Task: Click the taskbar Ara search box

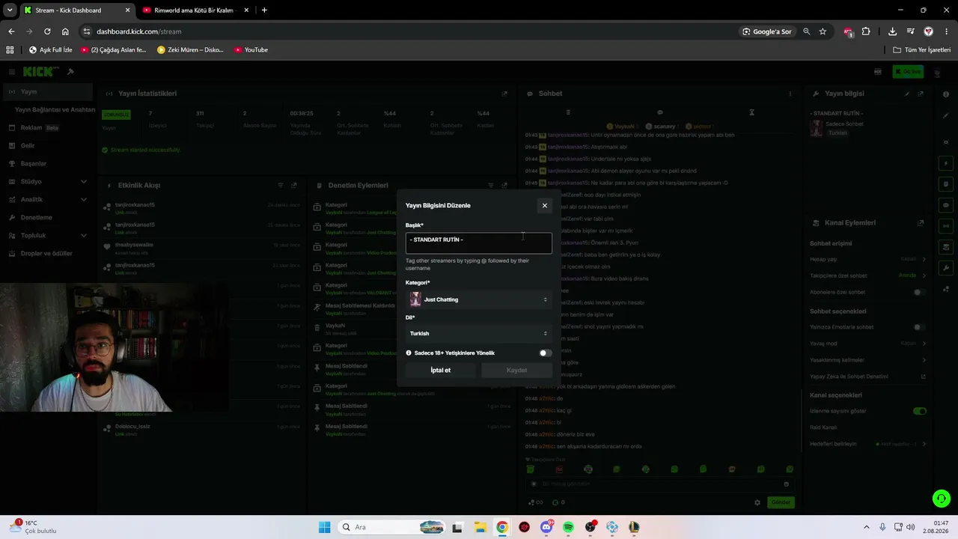Action: [391, 527]
